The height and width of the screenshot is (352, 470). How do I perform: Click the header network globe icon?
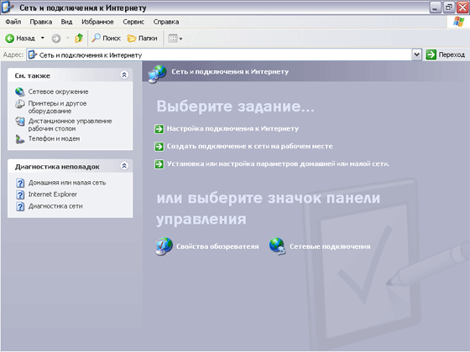pyautogui.click(x=158, y=74)
